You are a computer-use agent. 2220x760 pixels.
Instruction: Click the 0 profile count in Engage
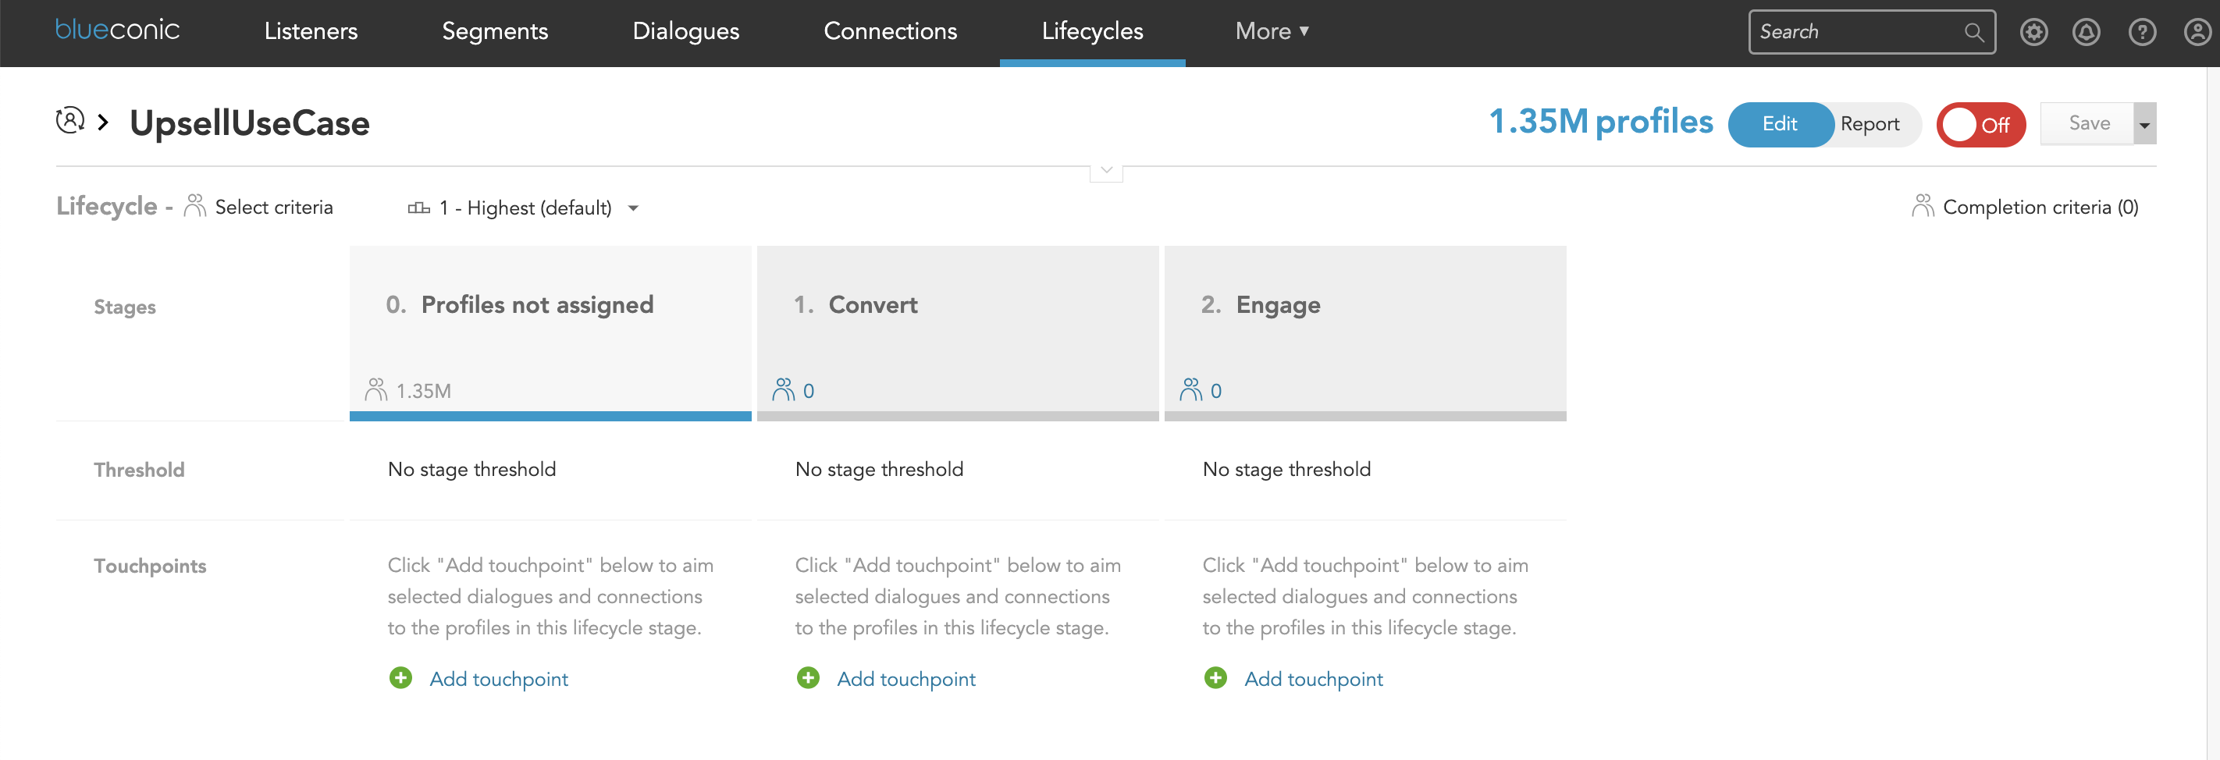[1216, 391]
